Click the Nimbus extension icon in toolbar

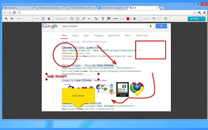point(199,13)
